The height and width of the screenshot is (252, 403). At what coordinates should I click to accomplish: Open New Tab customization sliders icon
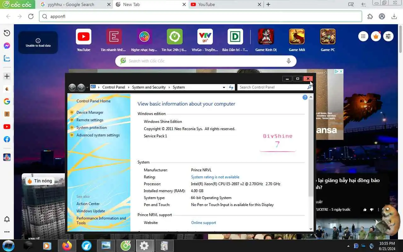point(388,36)
